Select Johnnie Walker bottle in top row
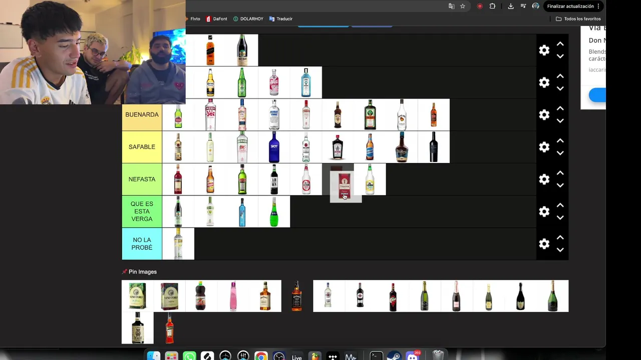Image resolution: width=641 pixels, height=360 pixels. [210, 50]
